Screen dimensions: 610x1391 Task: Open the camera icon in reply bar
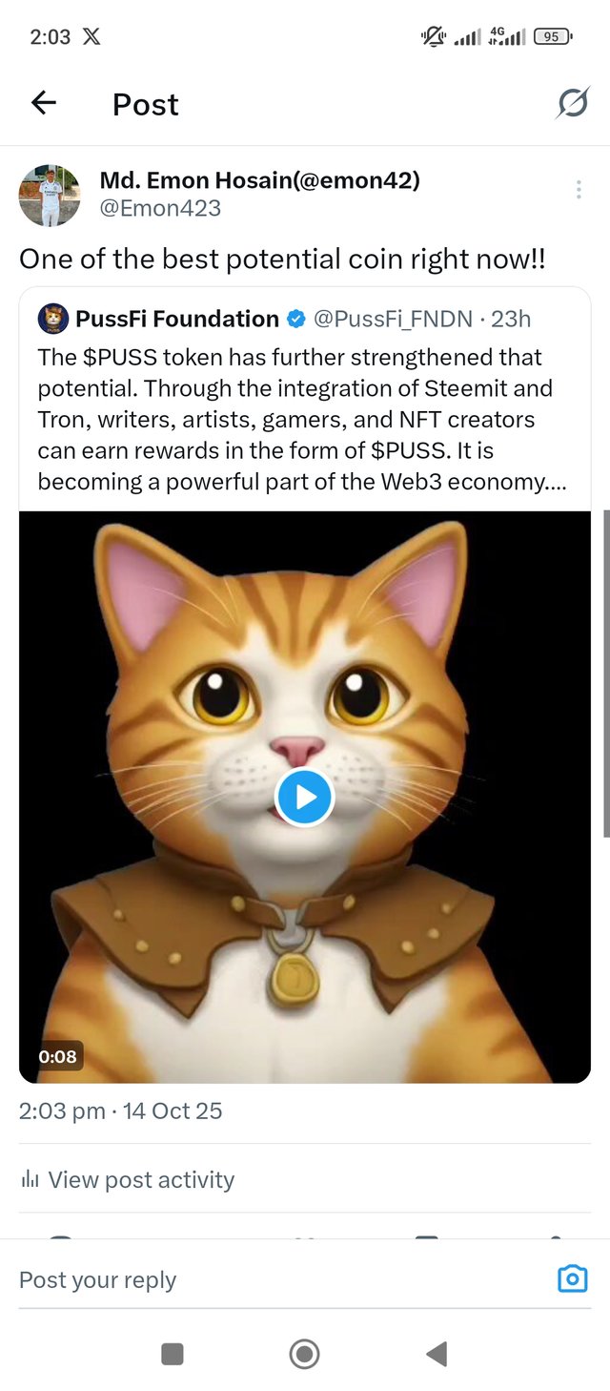[572, 1278]
